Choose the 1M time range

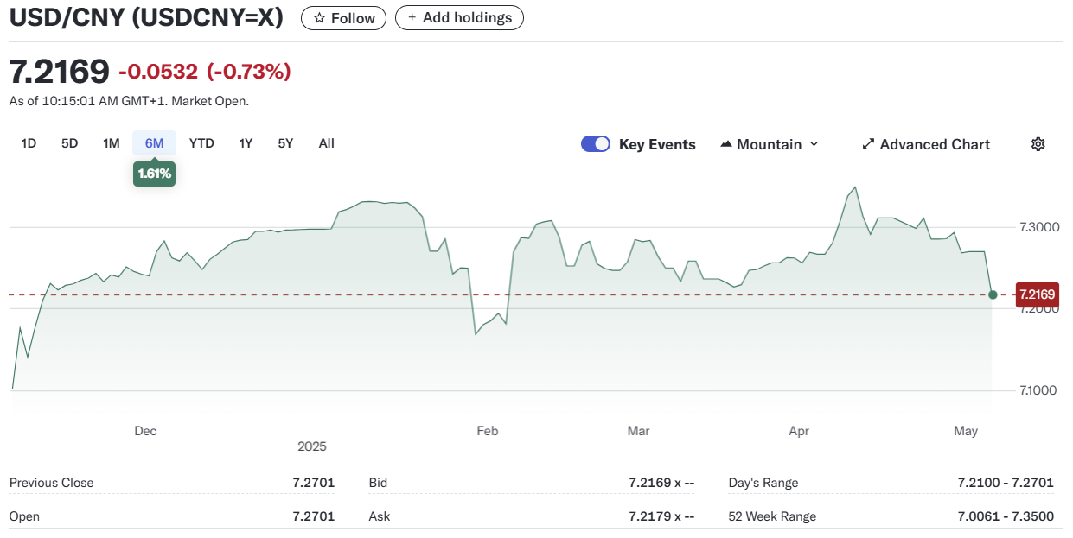pyautogui.click(x=111, y=143)
